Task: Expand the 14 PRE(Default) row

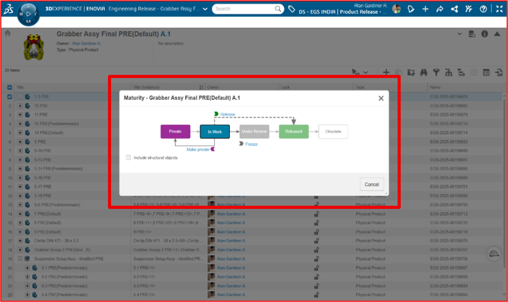Action: [20, 133]
